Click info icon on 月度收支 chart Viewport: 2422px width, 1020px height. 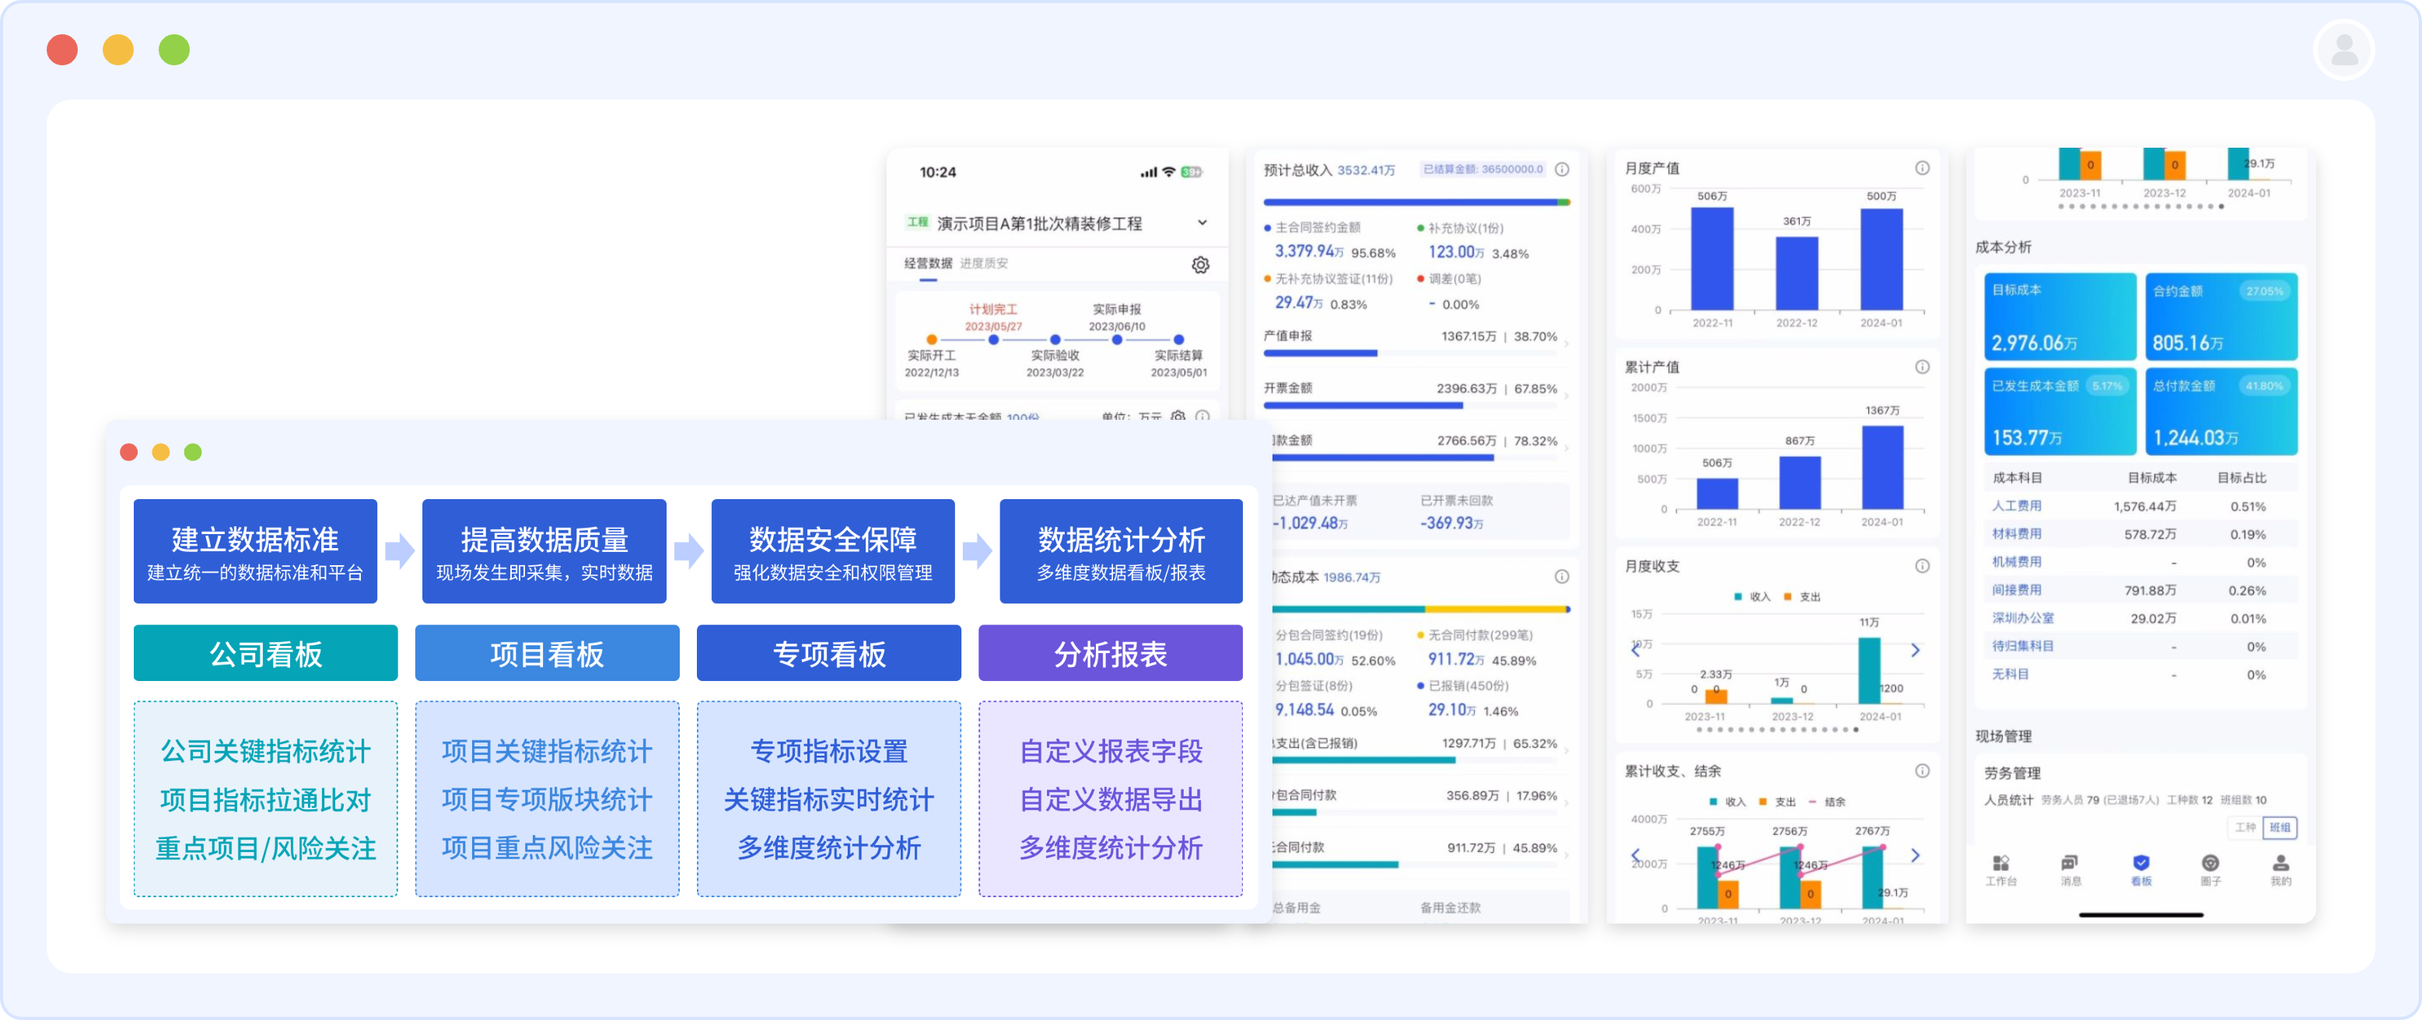tap(1922, 566)
